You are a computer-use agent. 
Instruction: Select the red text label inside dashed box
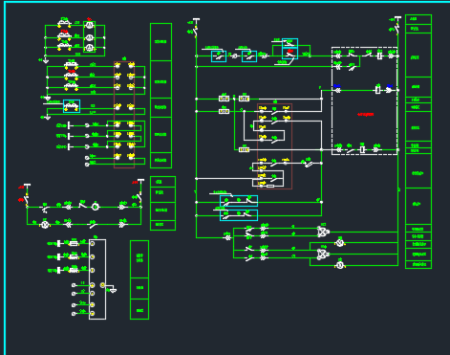click(x=365, y=114)
